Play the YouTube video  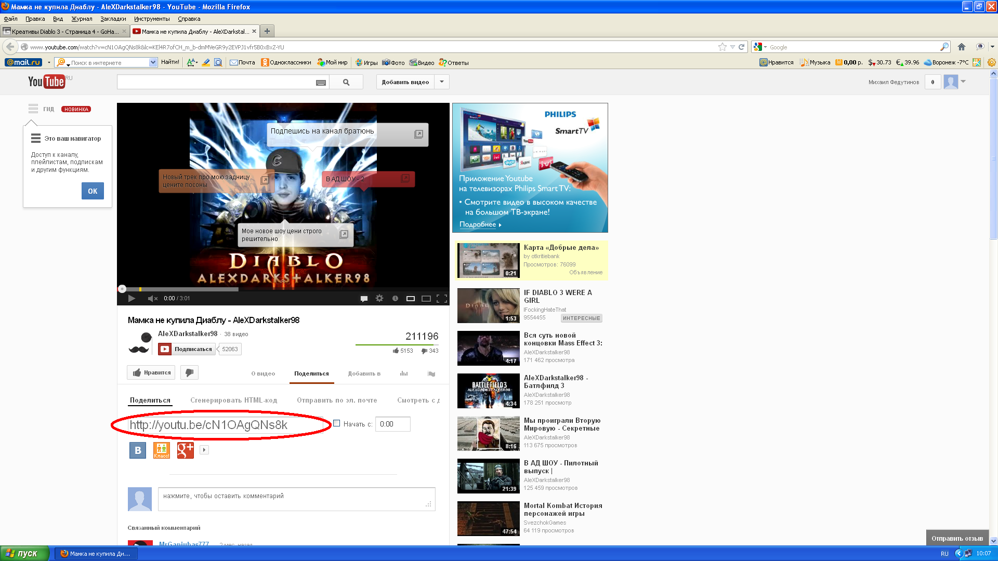click(x=132, y=298)
